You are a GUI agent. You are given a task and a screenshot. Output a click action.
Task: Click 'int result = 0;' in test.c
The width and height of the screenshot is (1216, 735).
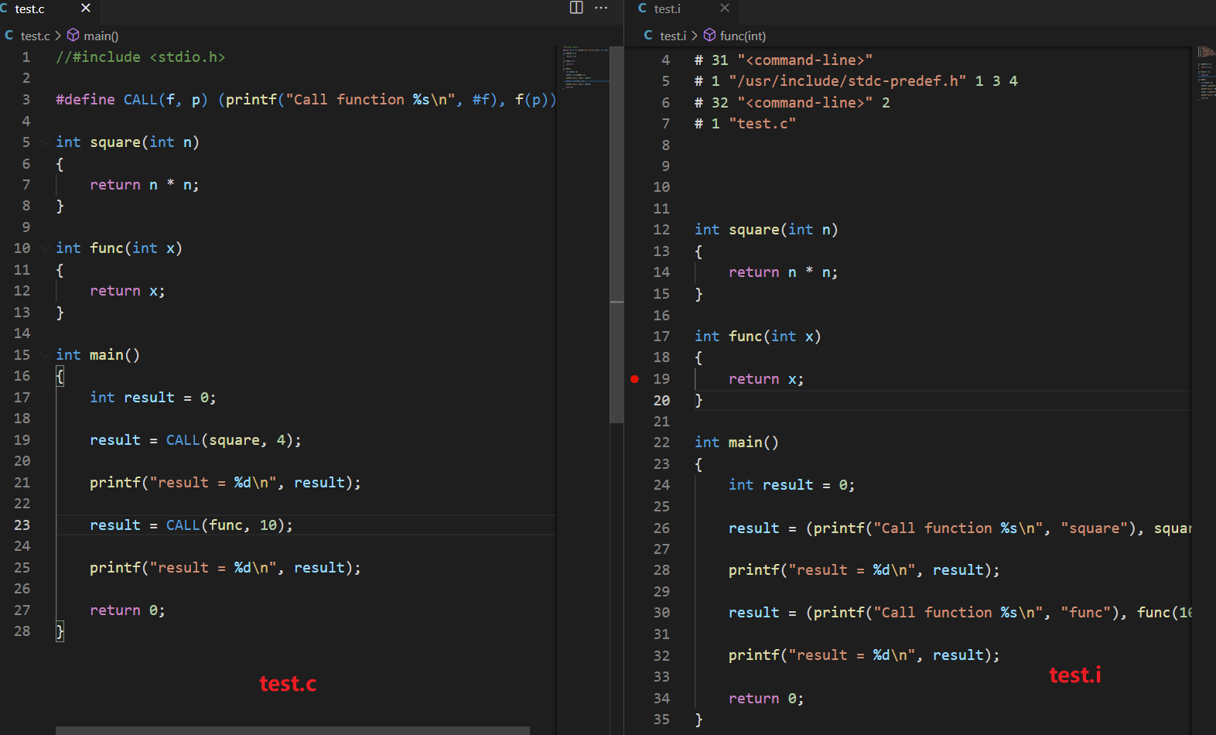153,398
